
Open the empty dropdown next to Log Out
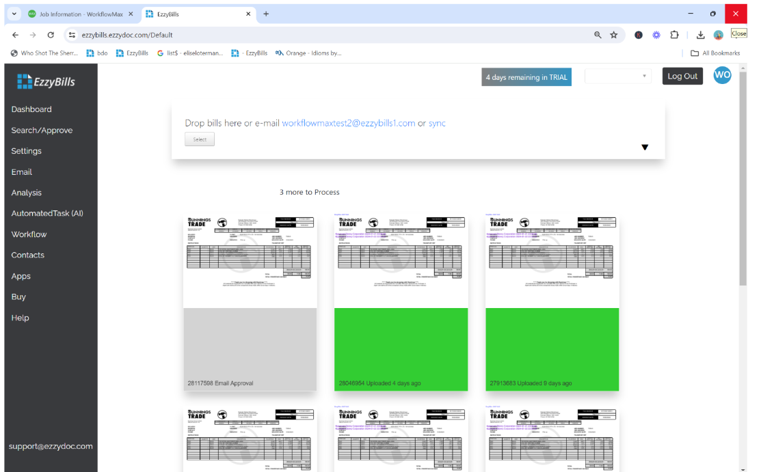pos(617,77)
